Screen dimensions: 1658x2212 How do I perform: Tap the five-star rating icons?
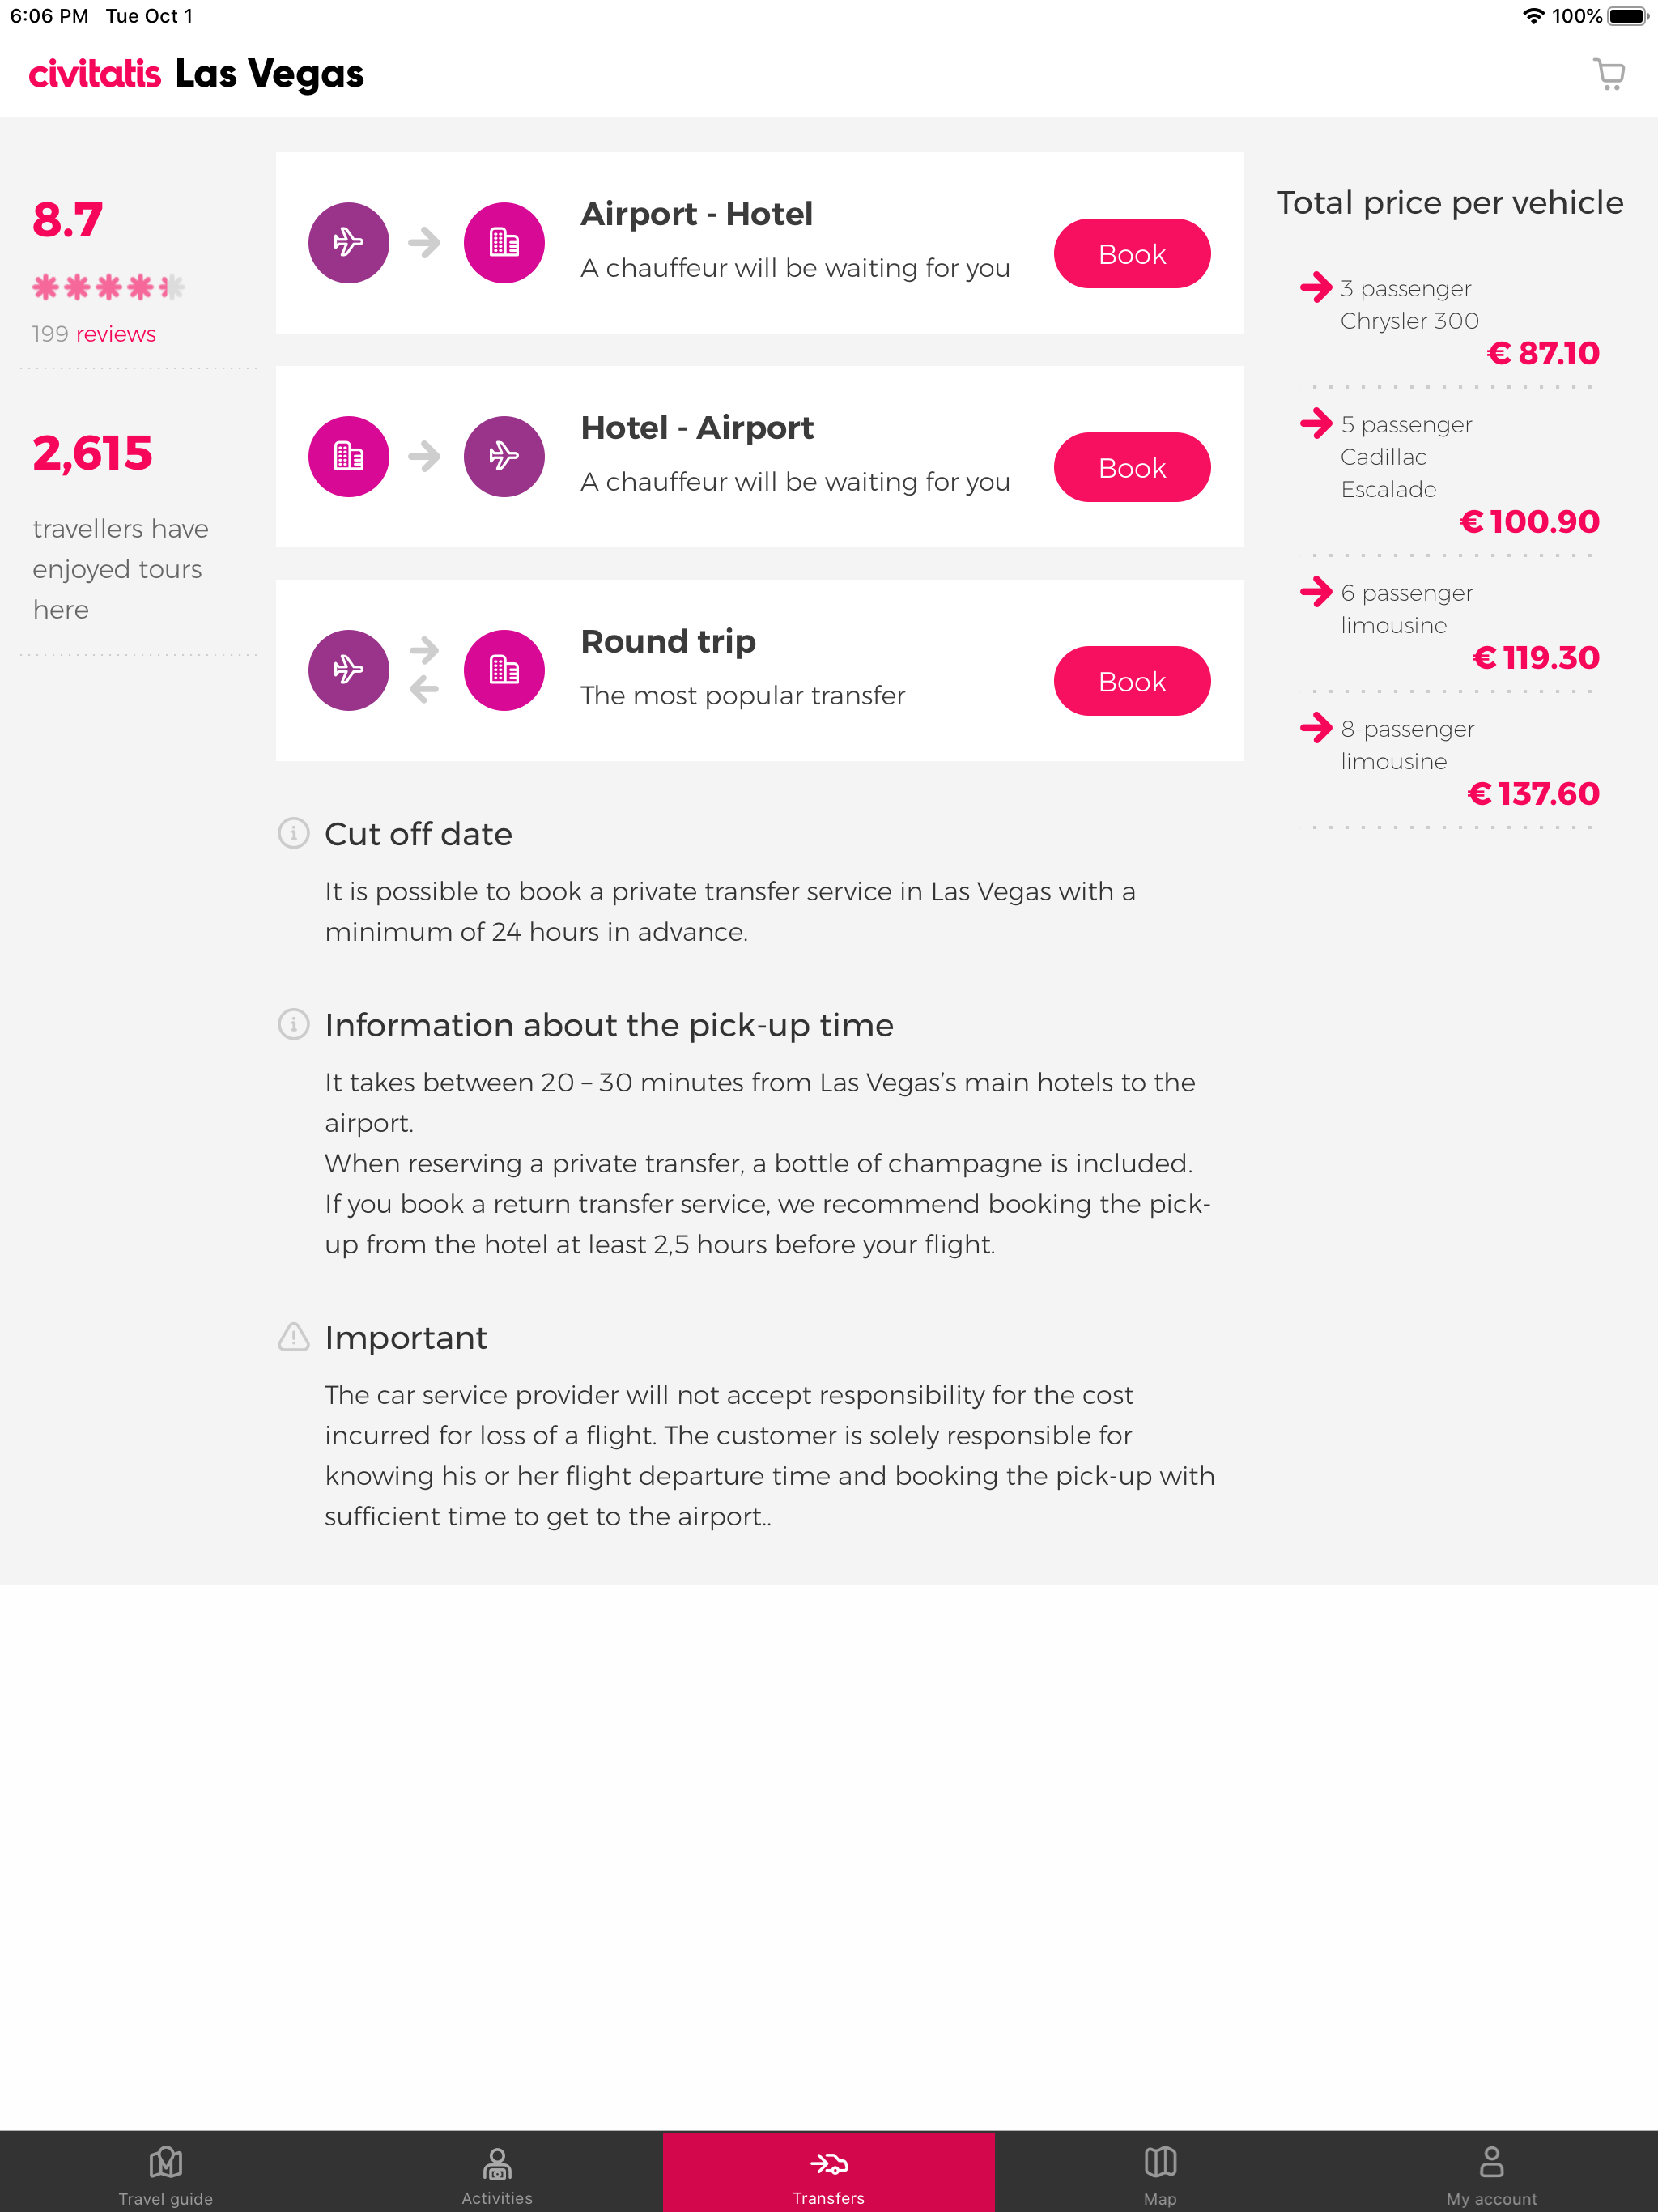(108, 288)
